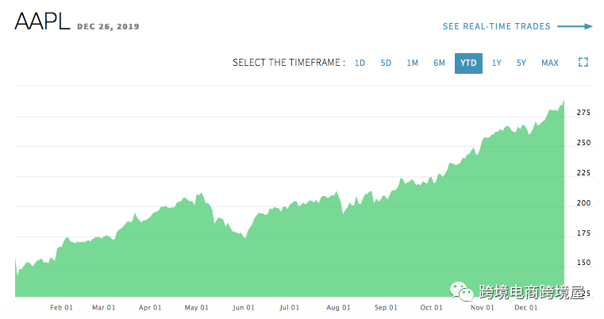The height and width of the screenshot is (319, 604).
Task: Switch to the 6M timeframe
Action: click(439, 63)
